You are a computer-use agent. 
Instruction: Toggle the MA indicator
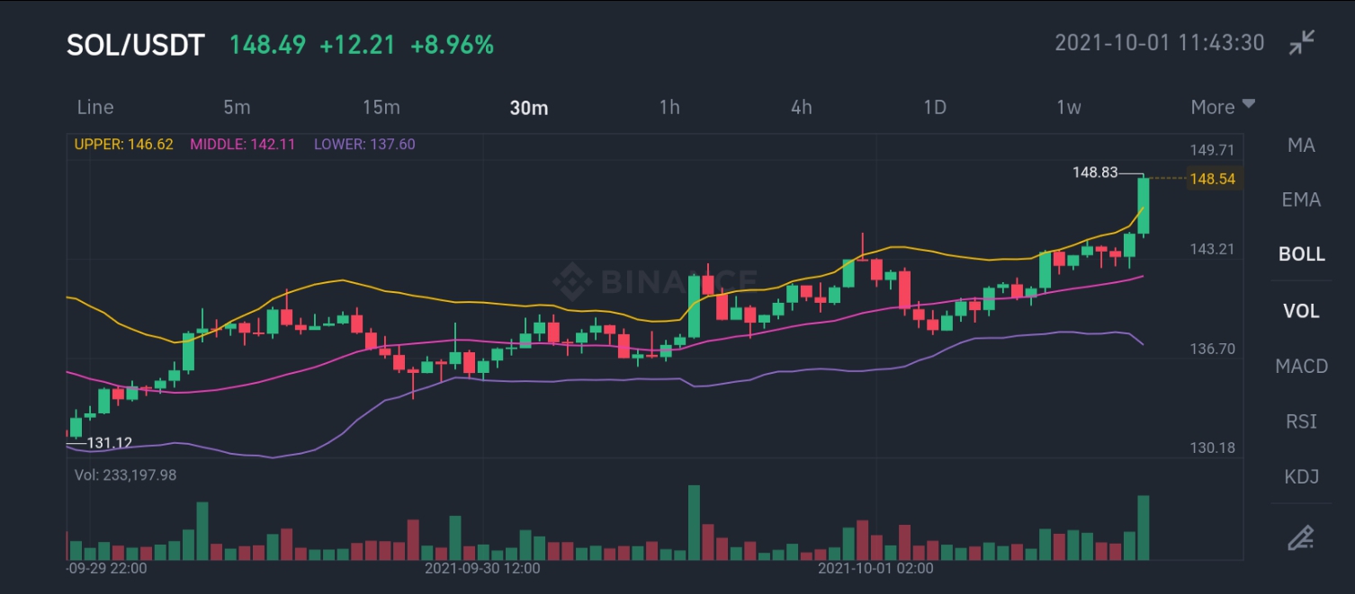pos(1301,146)
